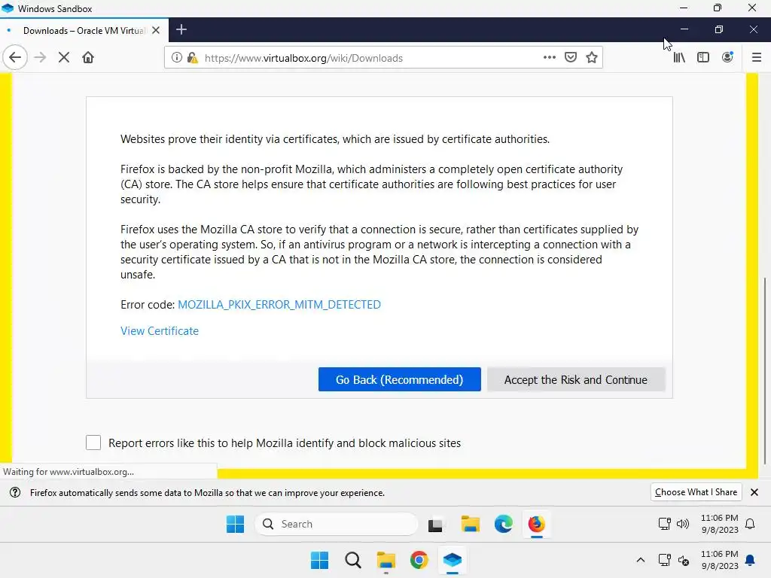Show site information icon in address bar
Viewport: 771px width, 578px height.
coord(176,57)
